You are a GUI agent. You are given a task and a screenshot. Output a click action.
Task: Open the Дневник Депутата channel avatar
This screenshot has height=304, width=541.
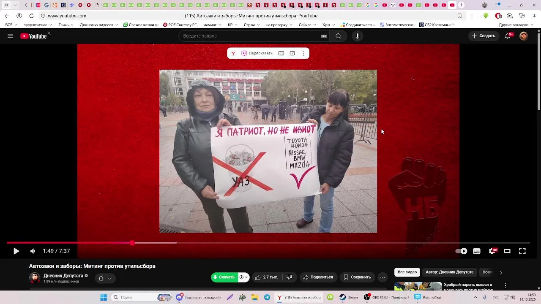pyautogui.click(x=35, y=278)
